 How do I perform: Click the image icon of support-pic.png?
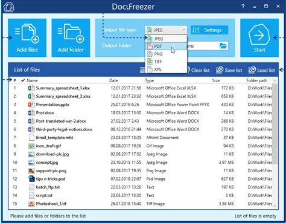pos(31,170)
